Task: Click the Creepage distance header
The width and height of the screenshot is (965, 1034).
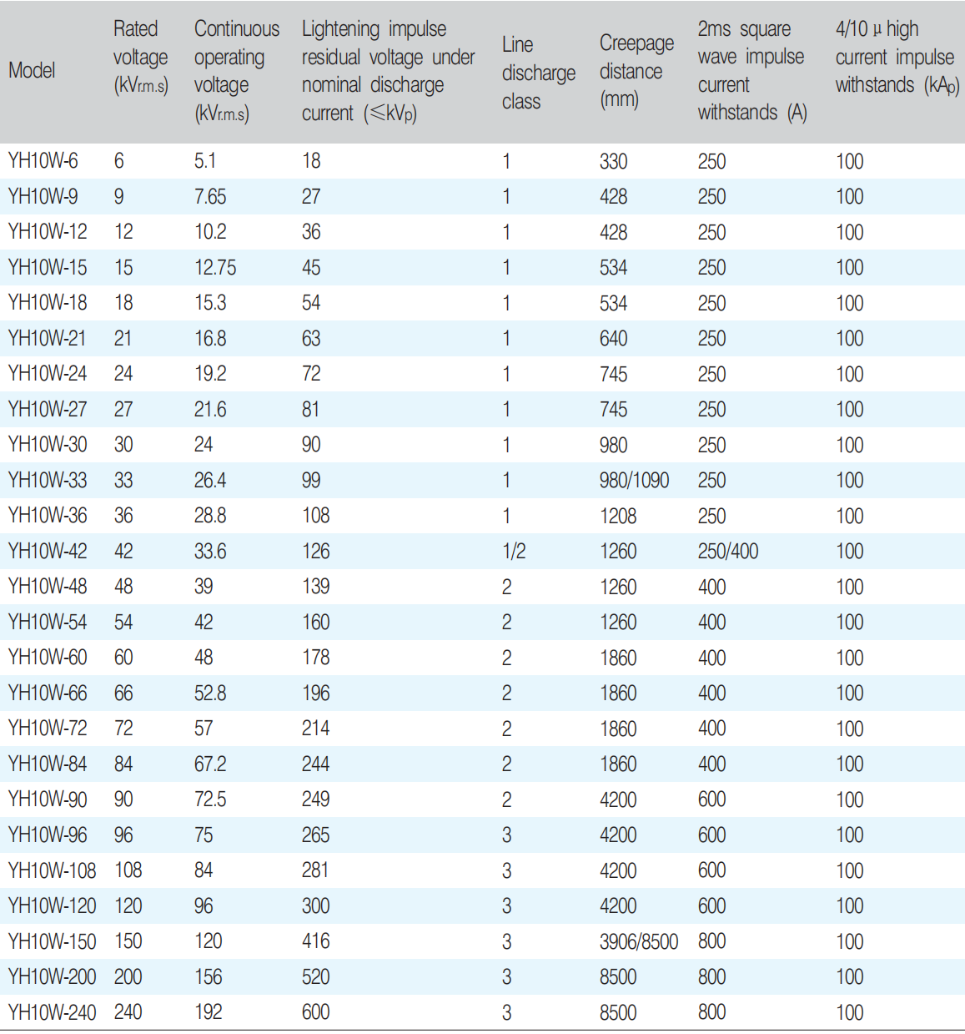Action: tap(636, 71)
